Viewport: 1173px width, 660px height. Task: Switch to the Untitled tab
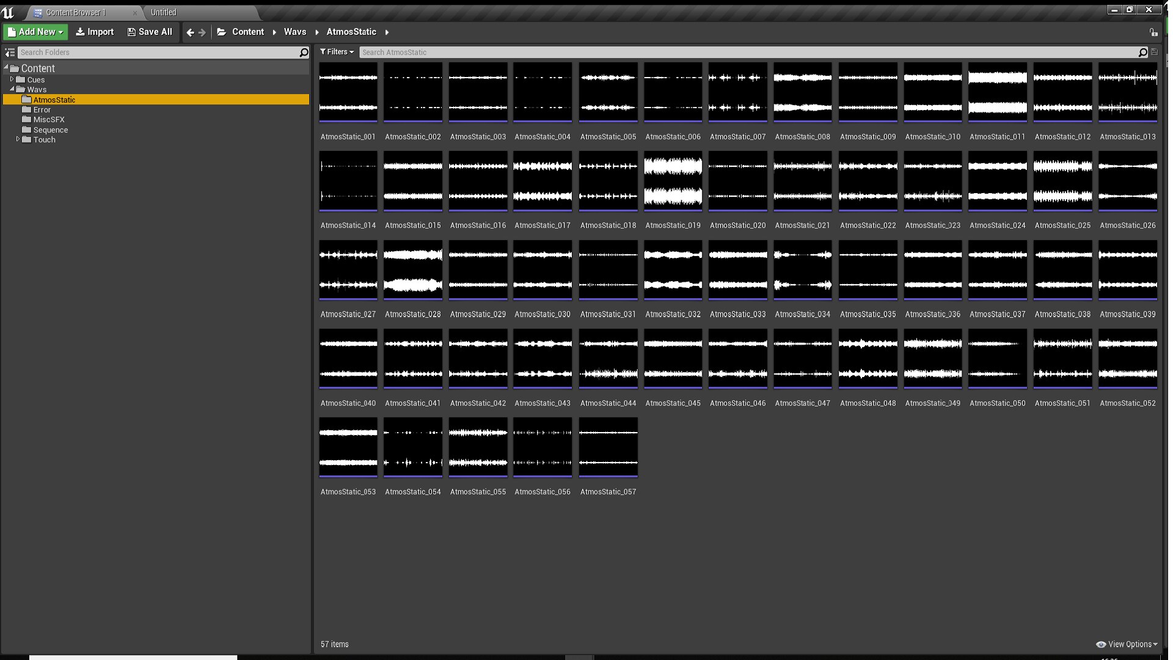pos(164,12)
